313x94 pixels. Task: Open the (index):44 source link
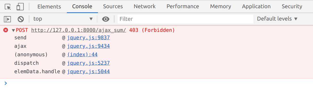82,54
